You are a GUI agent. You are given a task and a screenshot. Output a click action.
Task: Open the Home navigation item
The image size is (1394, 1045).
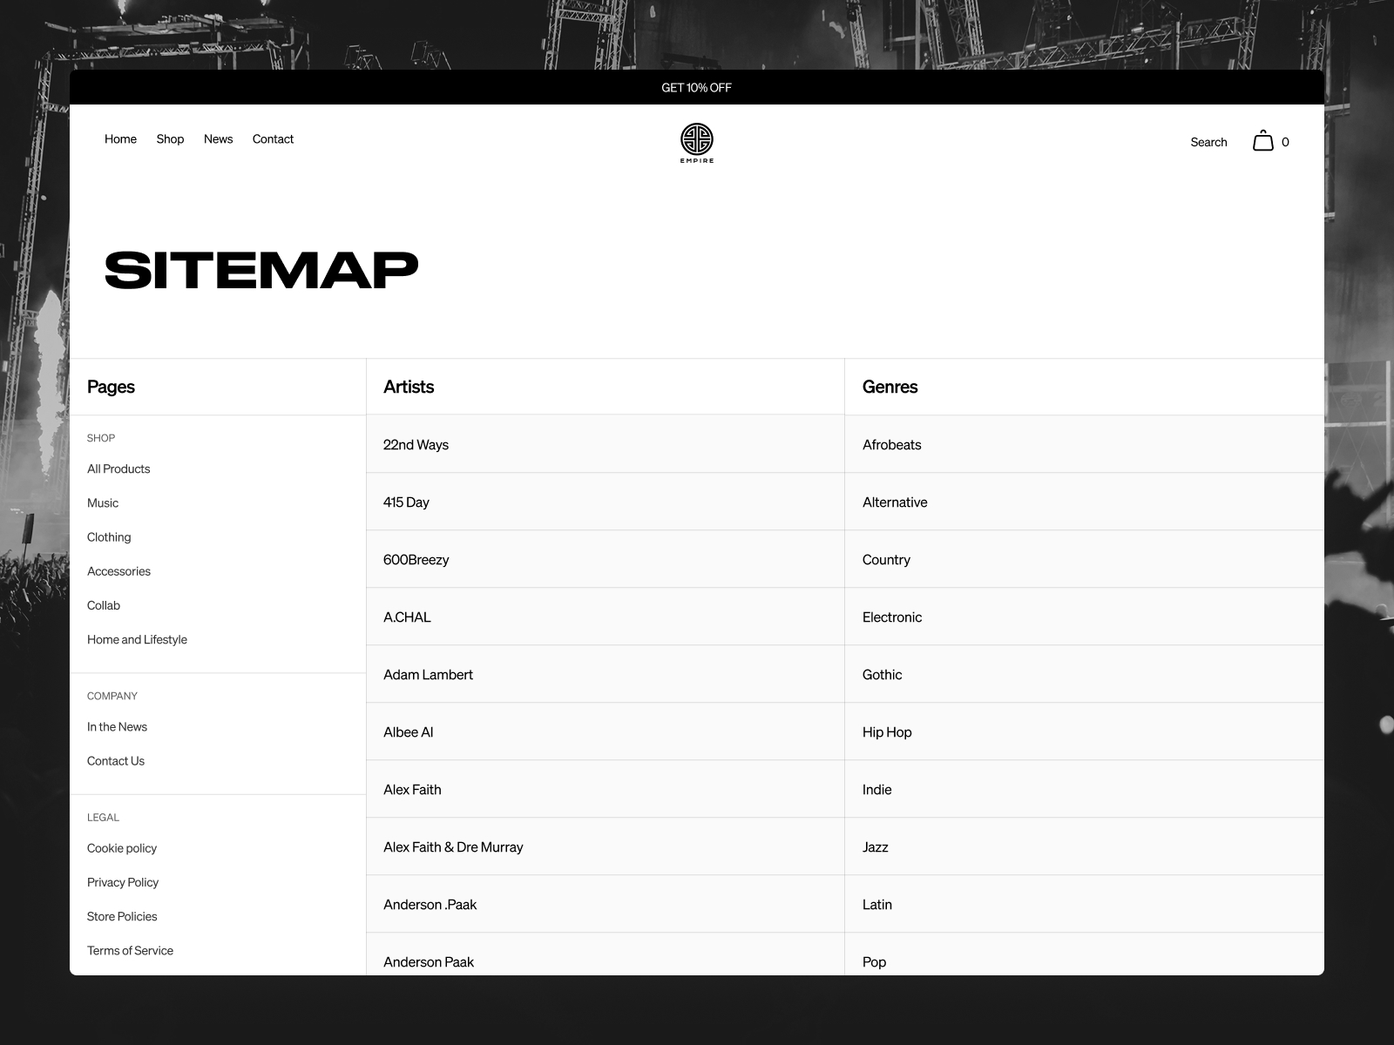[120, 138]
